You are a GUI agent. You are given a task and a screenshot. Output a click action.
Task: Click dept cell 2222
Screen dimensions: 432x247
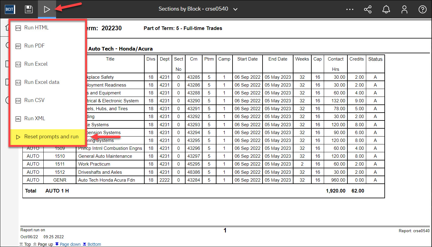point(165,180)
